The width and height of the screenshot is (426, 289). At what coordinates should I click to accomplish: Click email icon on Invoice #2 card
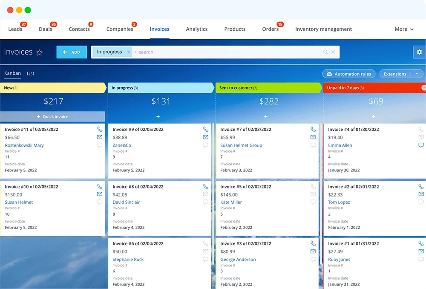click(421, 194)
